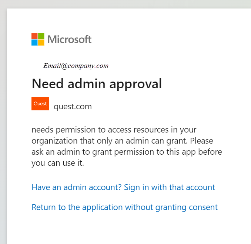Click the gray margin left of the dialog

(3, 128)
